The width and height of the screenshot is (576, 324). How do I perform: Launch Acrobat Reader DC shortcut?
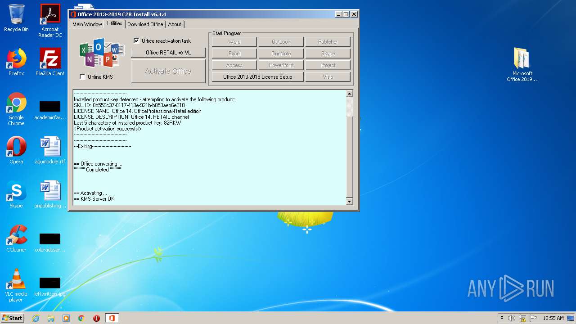coord(50,21)
